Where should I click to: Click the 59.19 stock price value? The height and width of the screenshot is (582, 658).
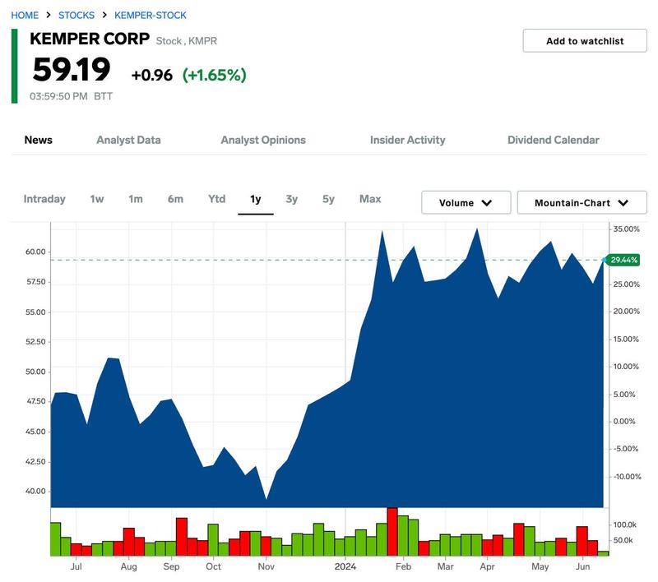72,70
